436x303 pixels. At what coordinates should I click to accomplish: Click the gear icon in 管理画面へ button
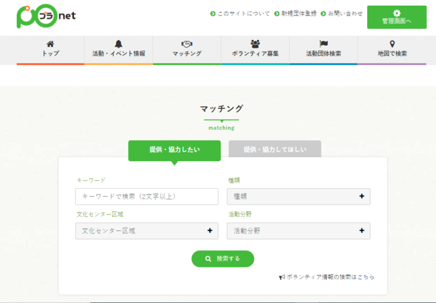pos(397,12)
